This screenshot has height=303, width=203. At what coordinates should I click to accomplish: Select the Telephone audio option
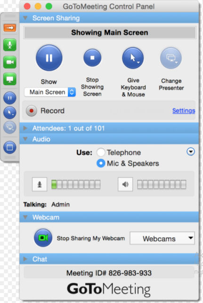coord(101,152)
